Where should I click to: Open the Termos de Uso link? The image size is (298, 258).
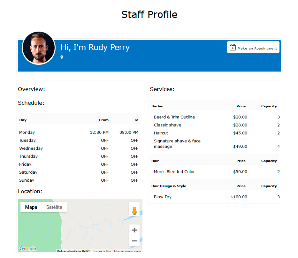[102, 251]
